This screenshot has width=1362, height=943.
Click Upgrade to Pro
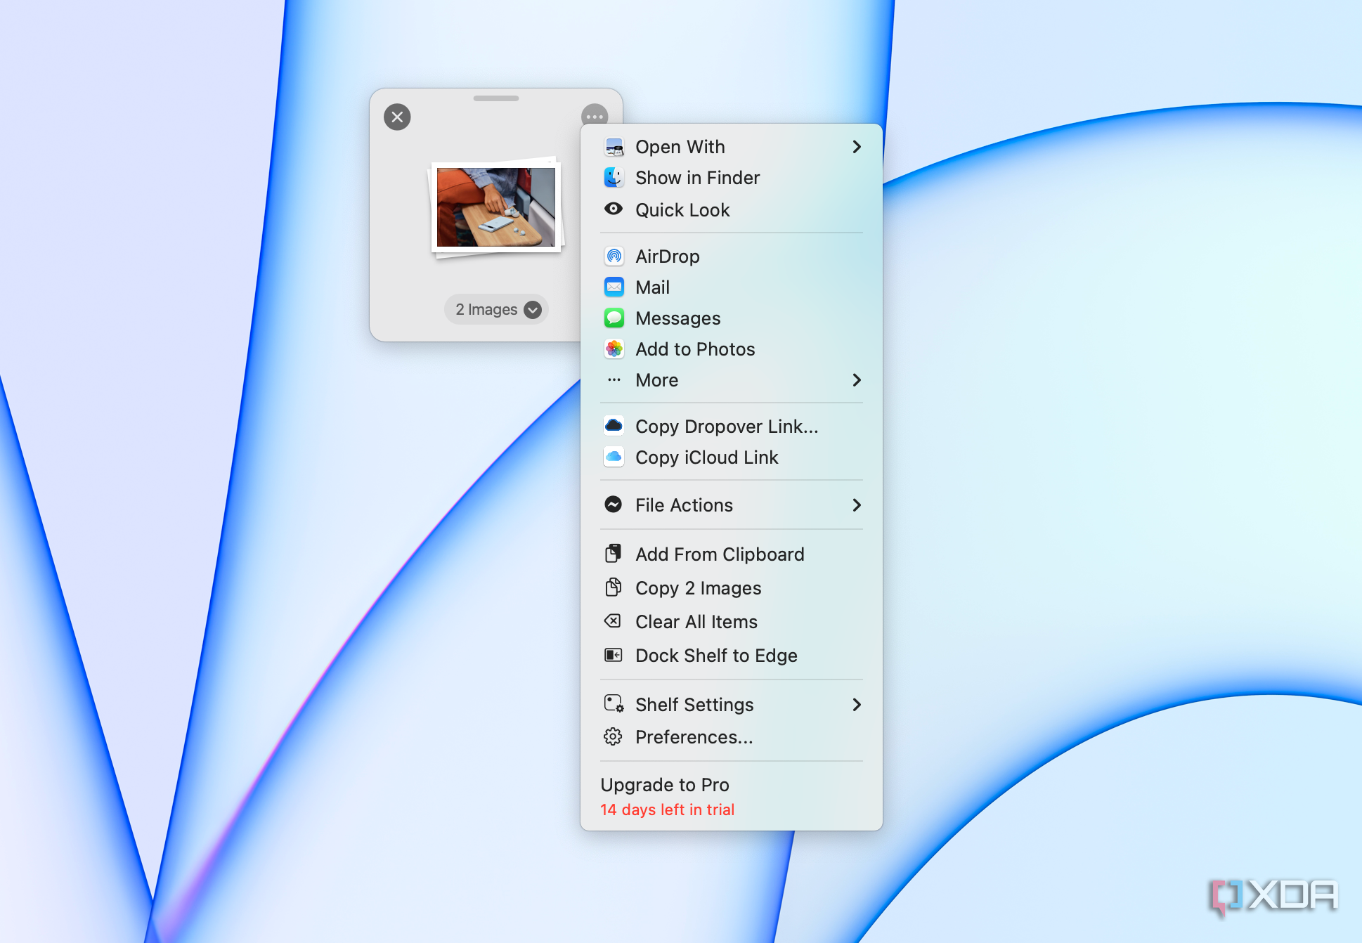click(x=665, y=785)
